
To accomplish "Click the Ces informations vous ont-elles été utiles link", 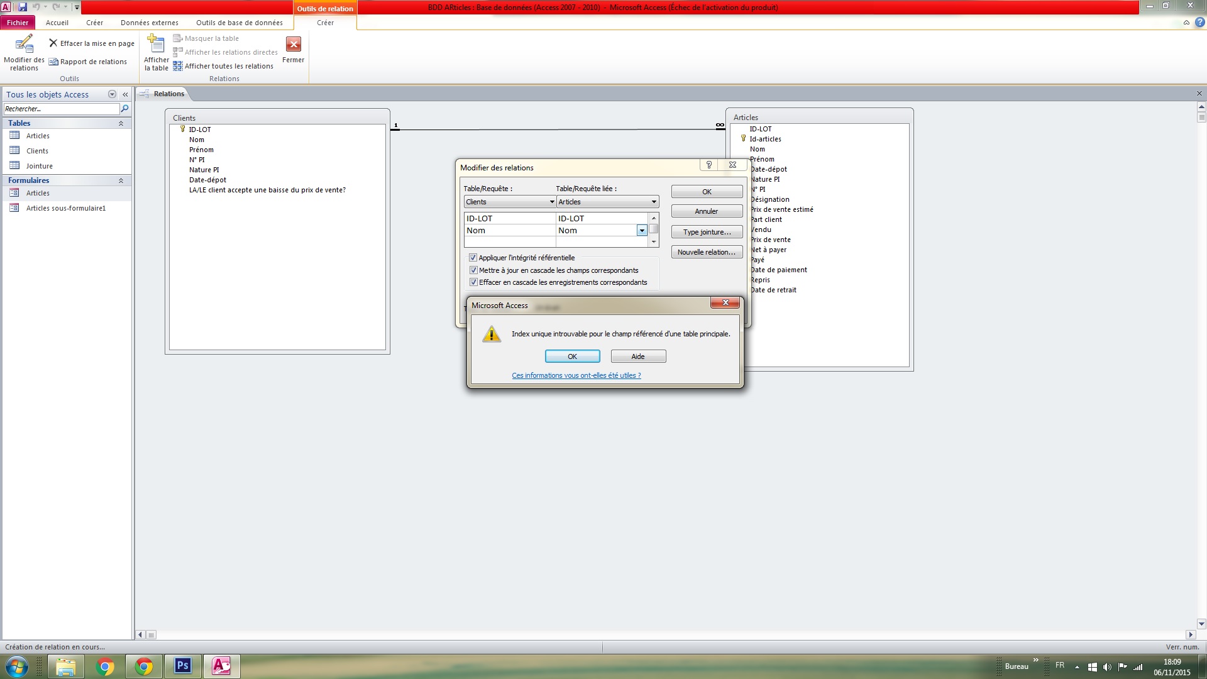I will (x=576, y=375).
